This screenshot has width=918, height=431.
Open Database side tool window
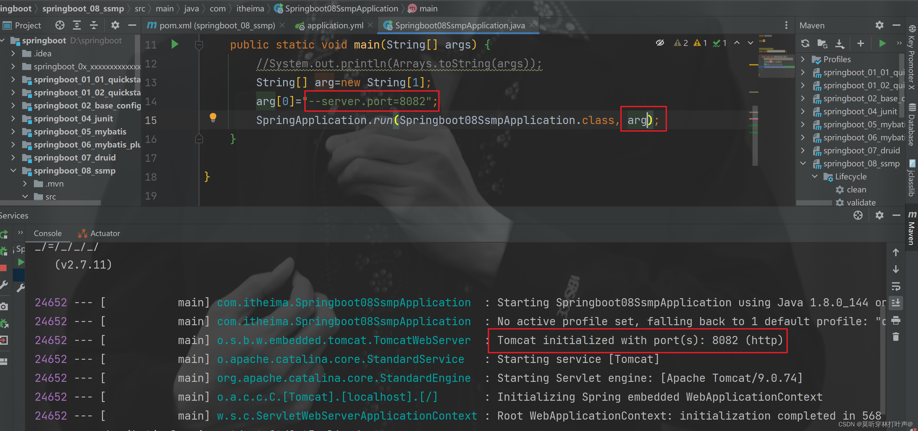(x=911, y=125)
